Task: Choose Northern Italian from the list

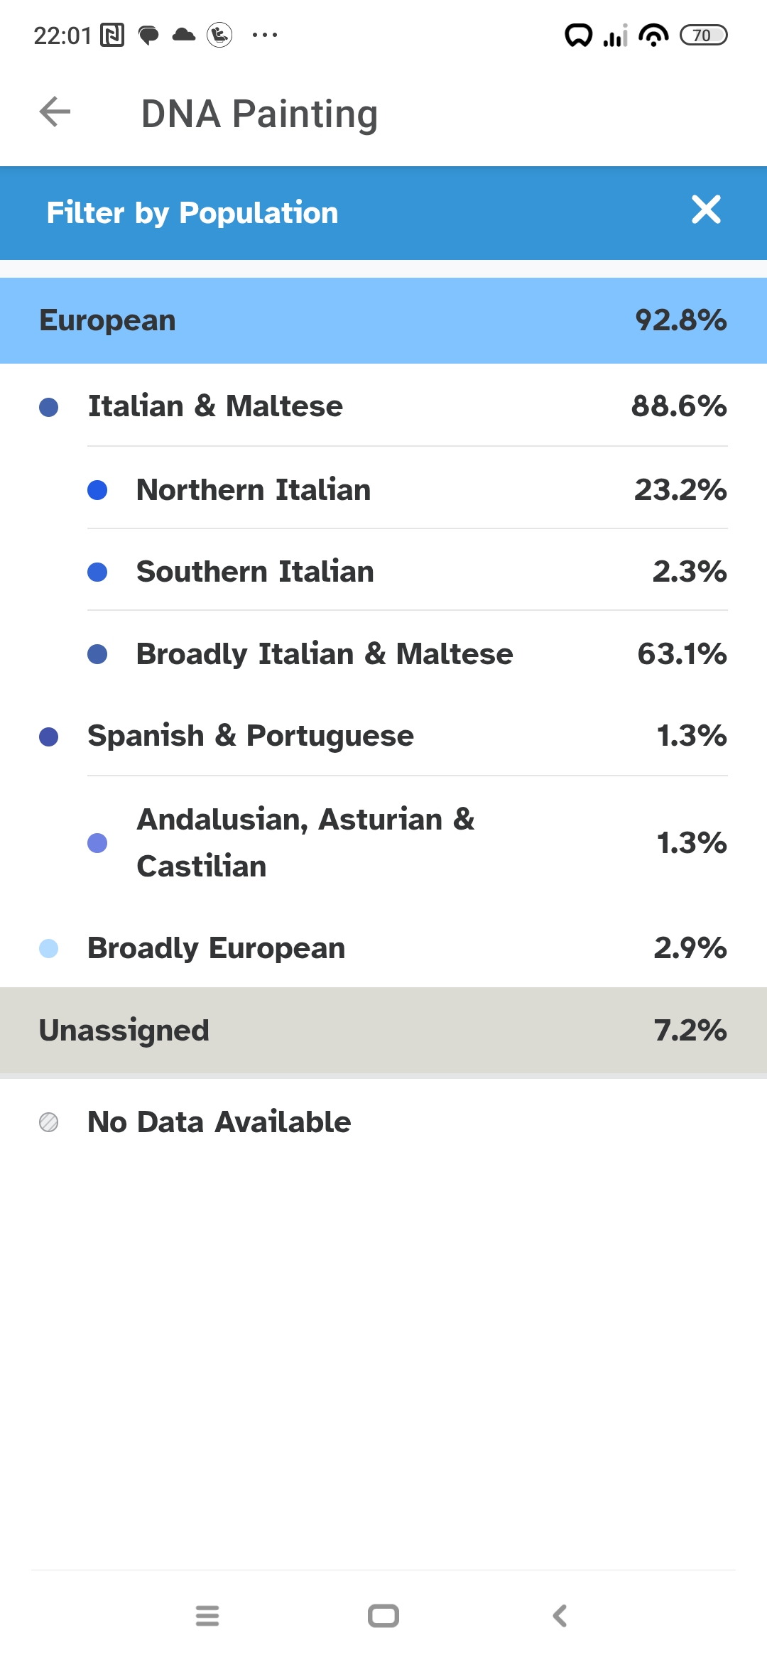Action: pyautogui.click(x=408, y=489)
